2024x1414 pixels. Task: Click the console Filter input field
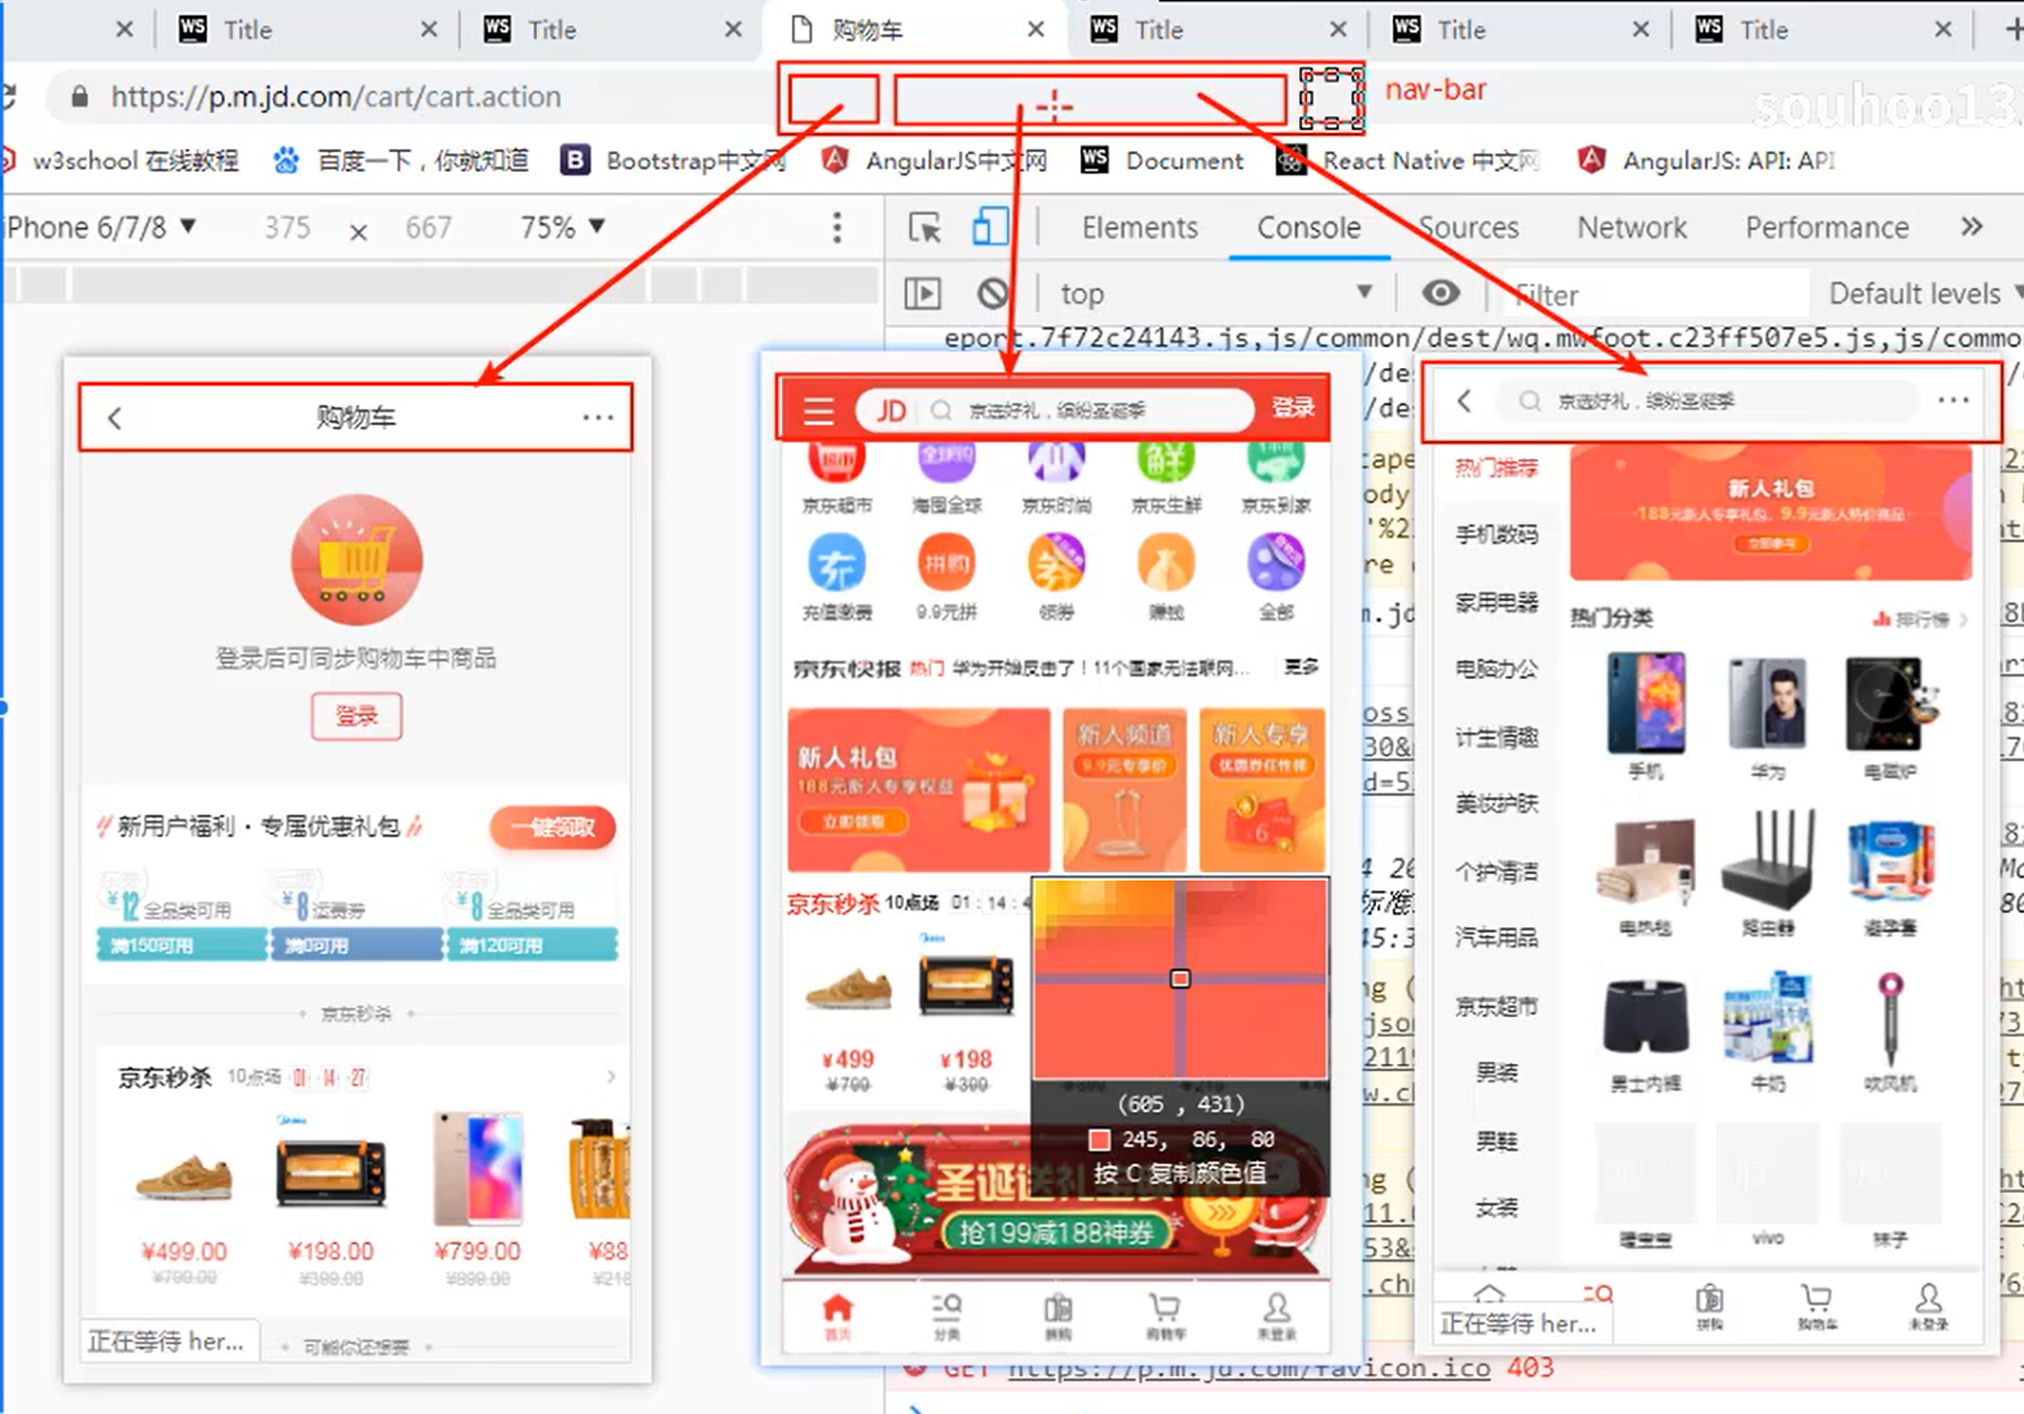pos(1656,295)
